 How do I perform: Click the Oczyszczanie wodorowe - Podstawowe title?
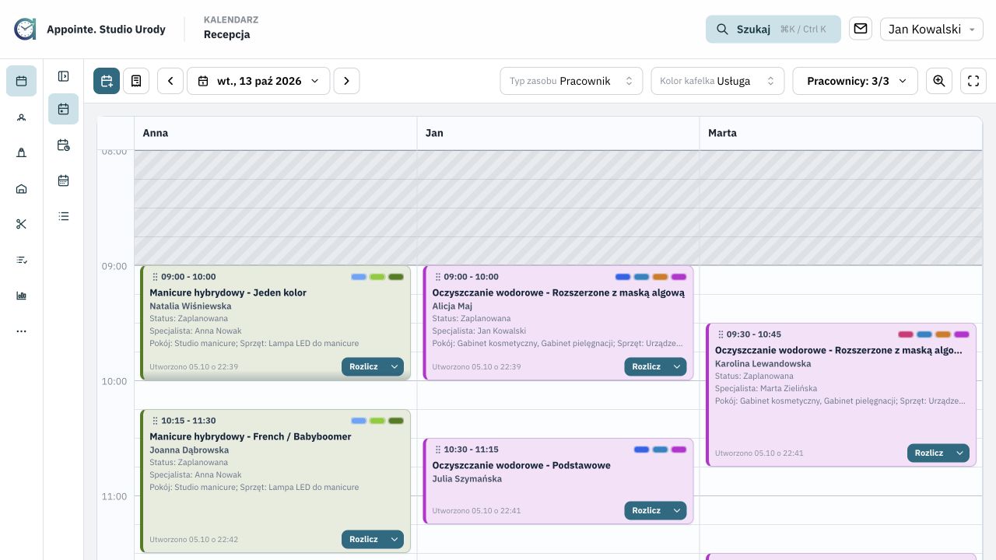coord(521,466)
